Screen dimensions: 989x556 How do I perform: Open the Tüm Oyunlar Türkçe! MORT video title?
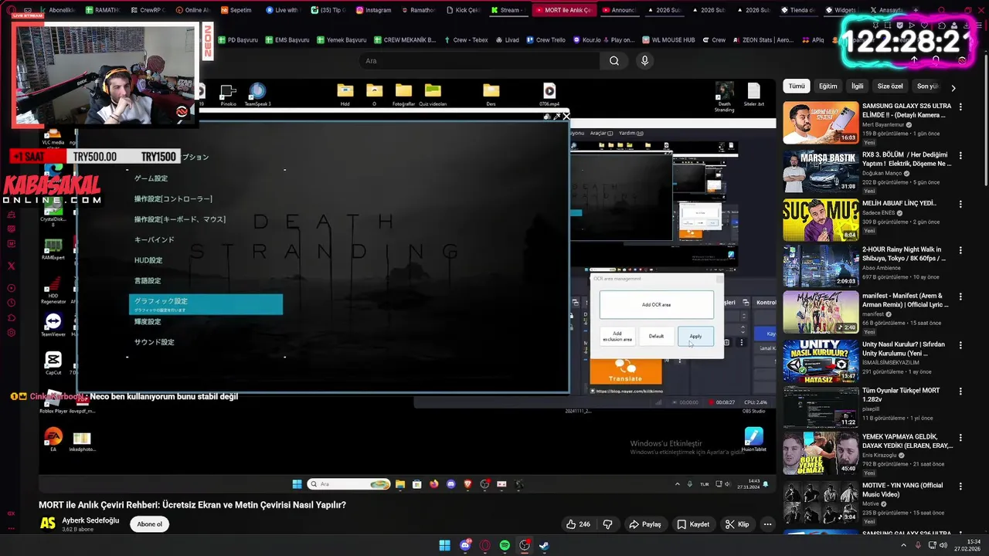[901, 395]
